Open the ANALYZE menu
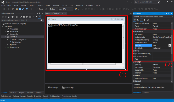This screenshot has height=102, width=174. 80,5
